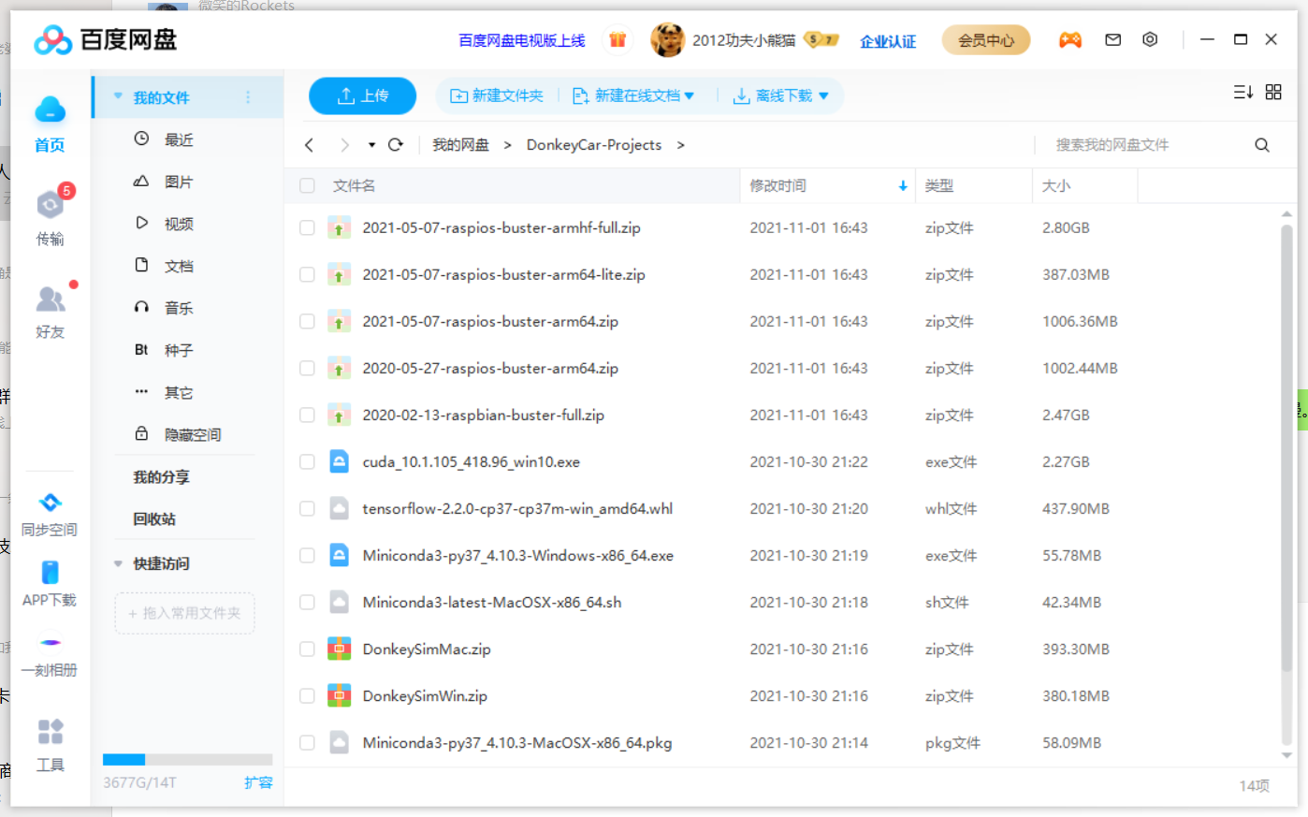
Task: Expand breadcrumb arrow after DonkeyCar-Projects
Action: pyautogui.click(x=680, y=145)
